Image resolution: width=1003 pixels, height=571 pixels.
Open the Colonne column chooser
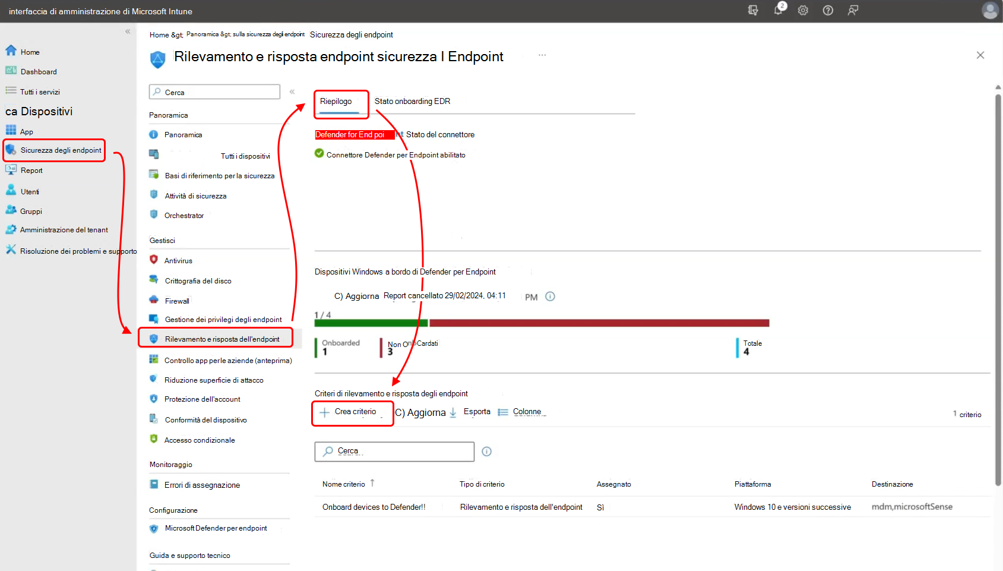point(520,412)
